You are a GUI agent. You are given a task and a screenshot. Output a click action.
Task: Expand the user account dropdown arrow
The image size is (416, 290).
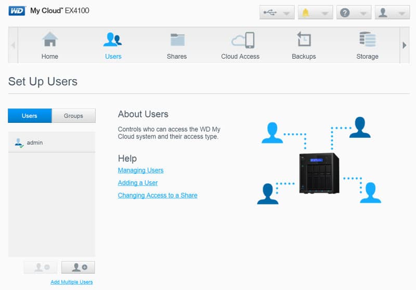pyautogui.click(x=402, y=14)
